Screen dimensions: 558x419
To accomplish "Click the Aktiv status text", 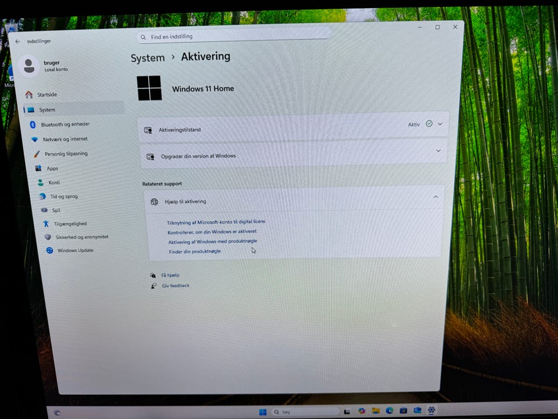I will click(414, 125).
